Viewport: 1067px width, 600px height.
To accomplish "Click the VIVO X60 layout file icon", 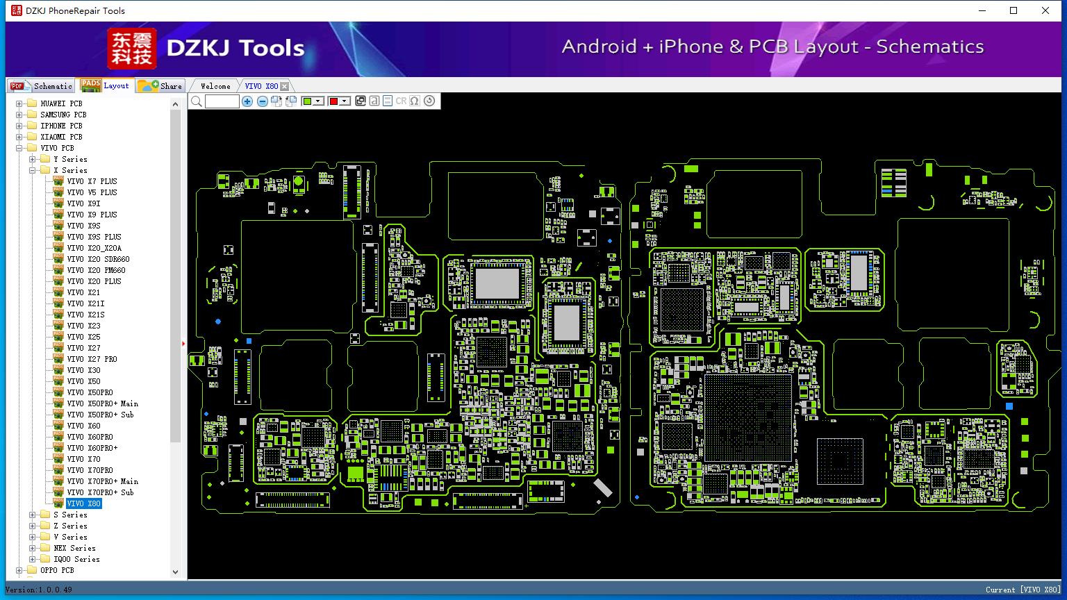I will (58, 426).
